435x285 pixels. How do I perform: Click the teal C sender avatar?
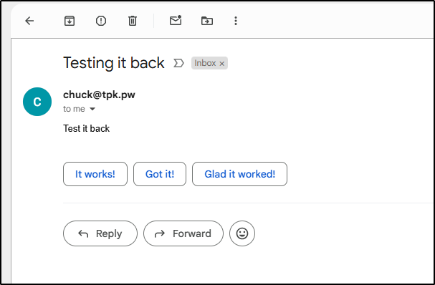coord(37,102)
